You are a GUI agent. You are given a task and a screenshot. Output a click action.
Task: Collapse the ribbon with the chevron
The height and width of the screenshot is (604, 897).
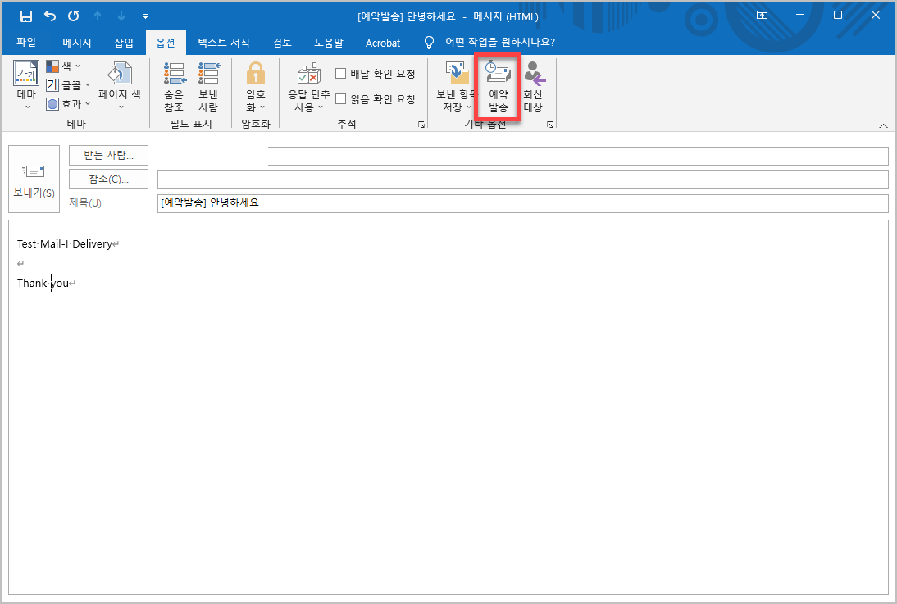[x=883, y=125]
